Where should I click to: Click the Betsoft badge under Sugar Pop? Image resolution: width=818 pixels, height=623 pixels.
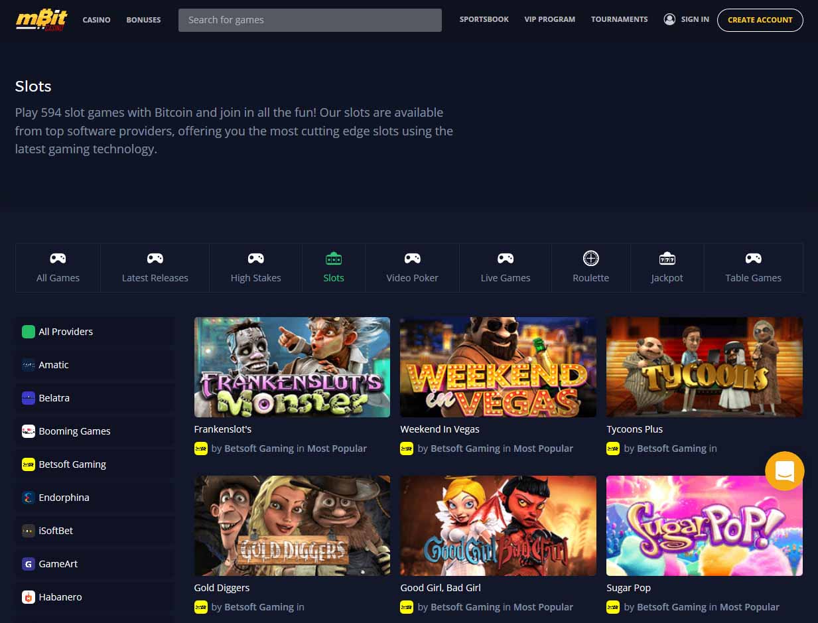[613, 607]
